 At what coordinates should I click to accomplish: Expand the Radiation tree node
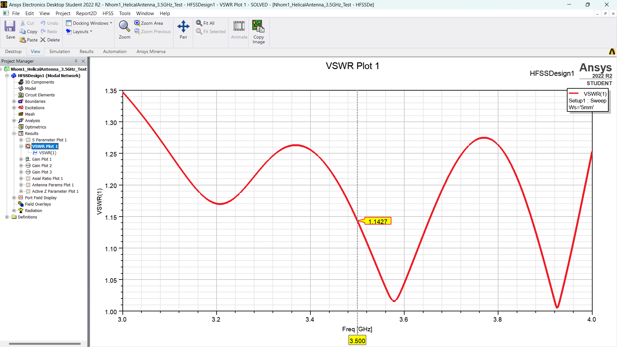click(x=14, y=210)
